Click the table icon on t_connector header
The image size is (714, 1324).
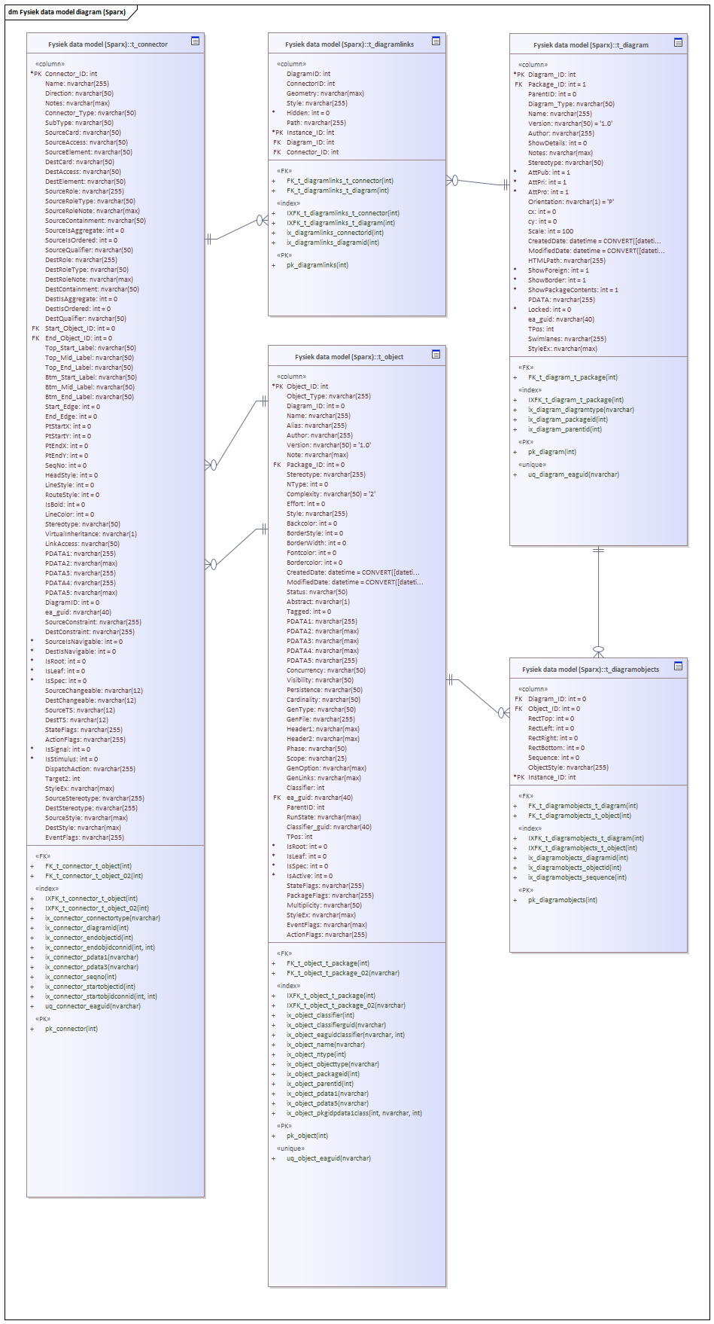(x=196, y=41)
